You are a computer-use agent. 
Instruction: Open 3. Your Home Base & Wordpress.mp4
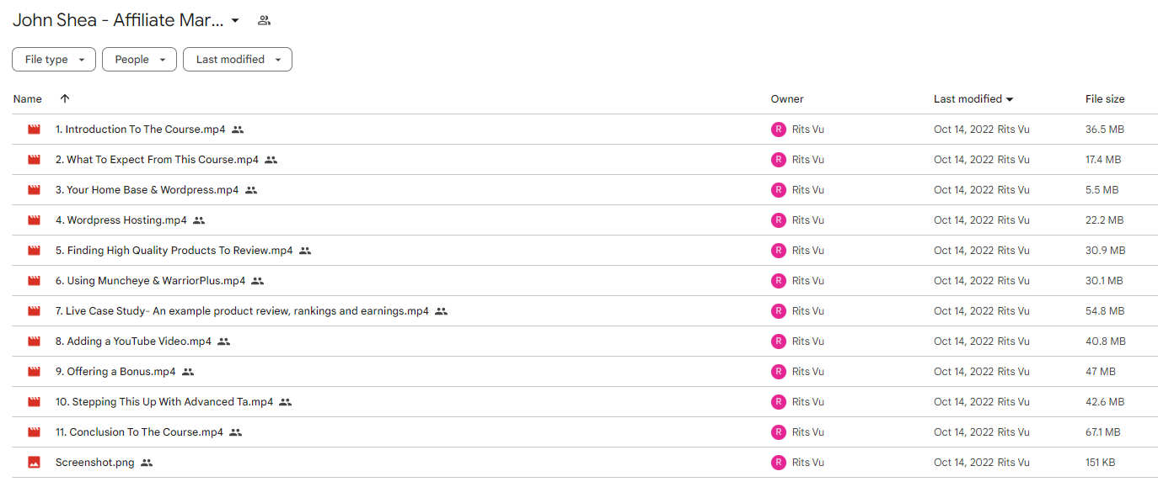pyautogui.click(x=147, y=190)
